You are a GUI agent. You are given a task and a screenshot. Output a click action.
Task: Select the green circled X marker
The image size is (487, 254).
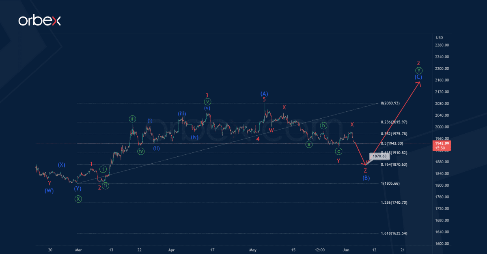(78, 199)
